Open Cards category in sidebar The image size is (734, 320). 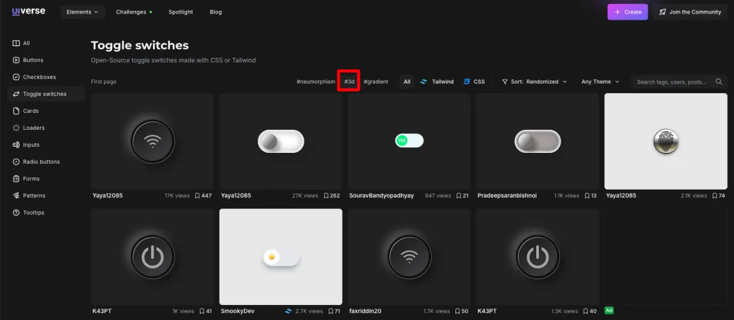click(x=26, y=111)
